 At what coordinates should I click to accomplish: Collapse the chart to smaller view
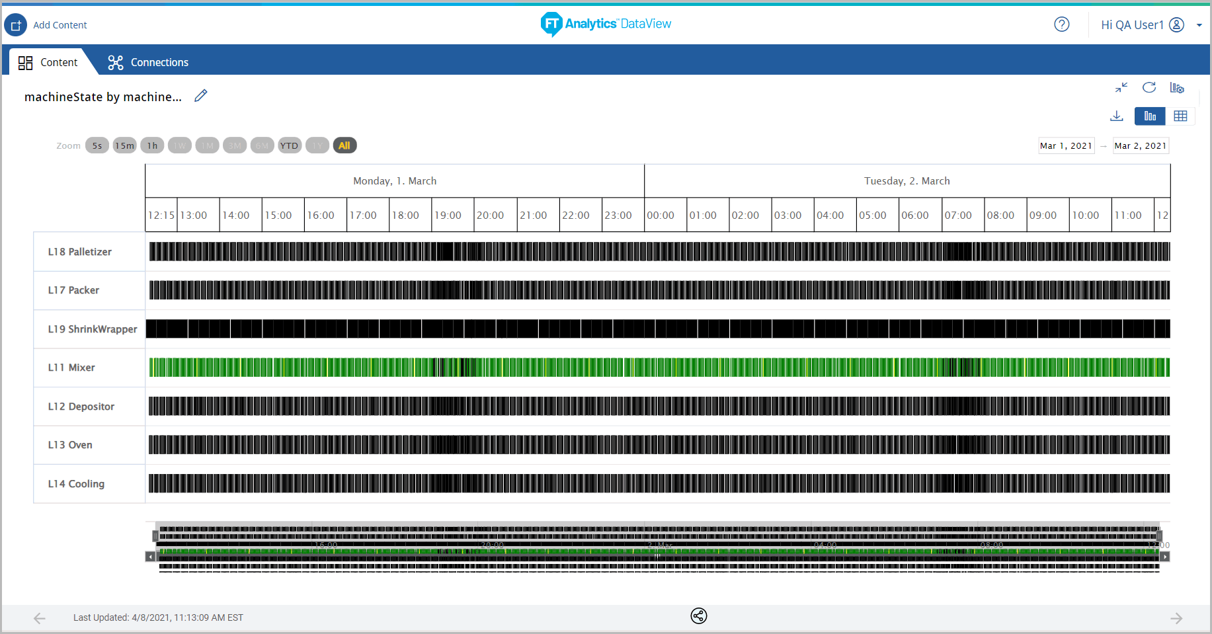coord(1121,87)
